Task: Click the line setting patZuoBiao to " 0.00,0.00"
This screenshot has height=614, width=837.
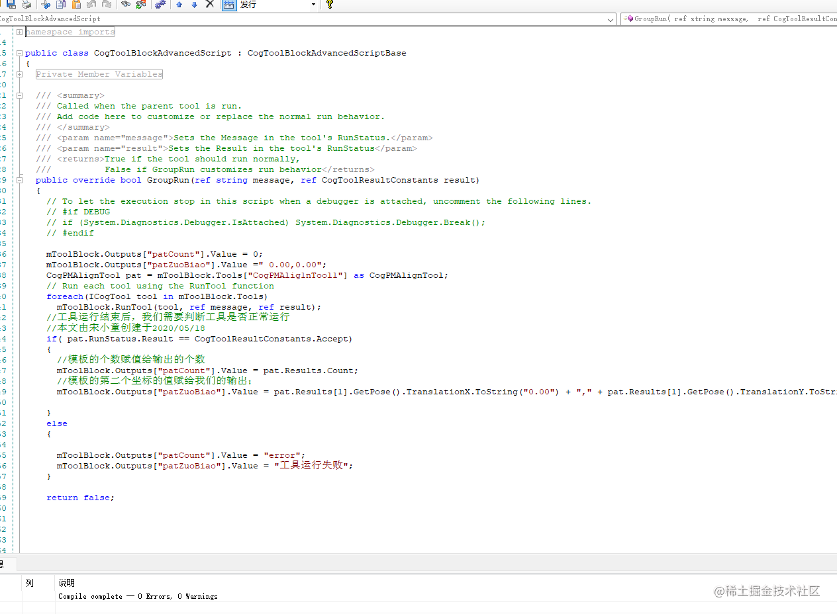Action: click(187, 265)
